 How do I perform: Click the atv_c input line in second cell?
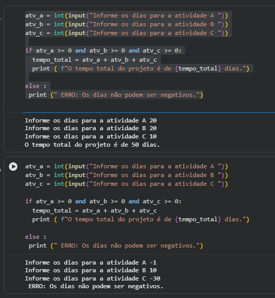pyautogui.click(x=126, y=184)
